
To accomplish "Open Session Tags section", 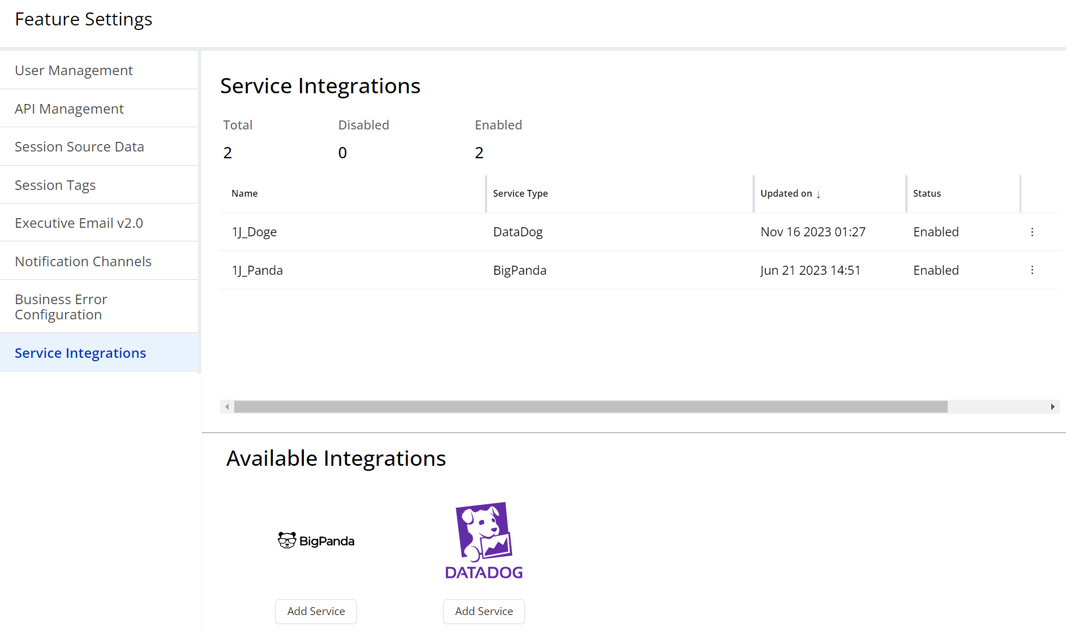I will [55, 185].
